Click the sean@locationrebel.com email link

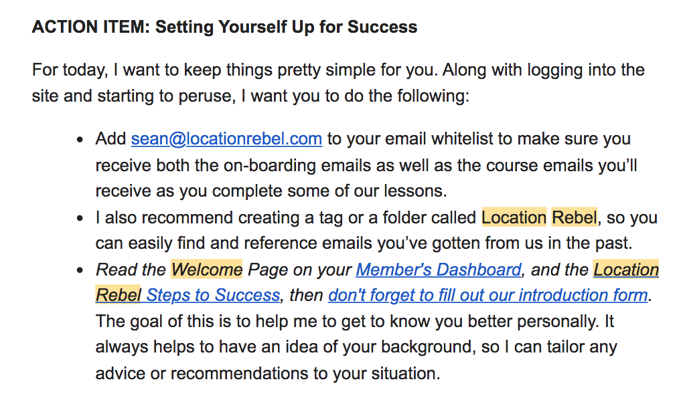tap(226, 139)
